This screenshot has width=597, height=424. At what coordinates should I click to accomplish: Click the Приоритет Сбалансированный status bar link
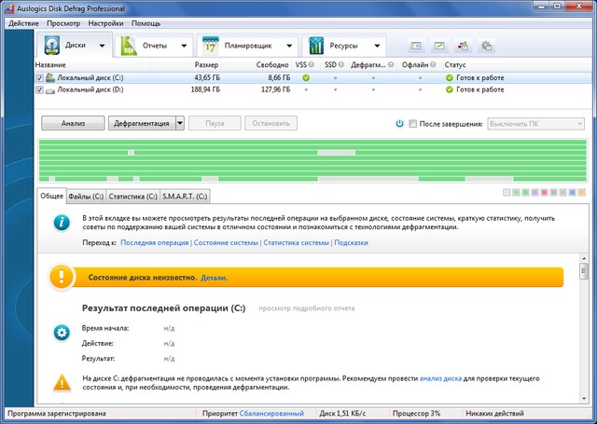[271, 413]
